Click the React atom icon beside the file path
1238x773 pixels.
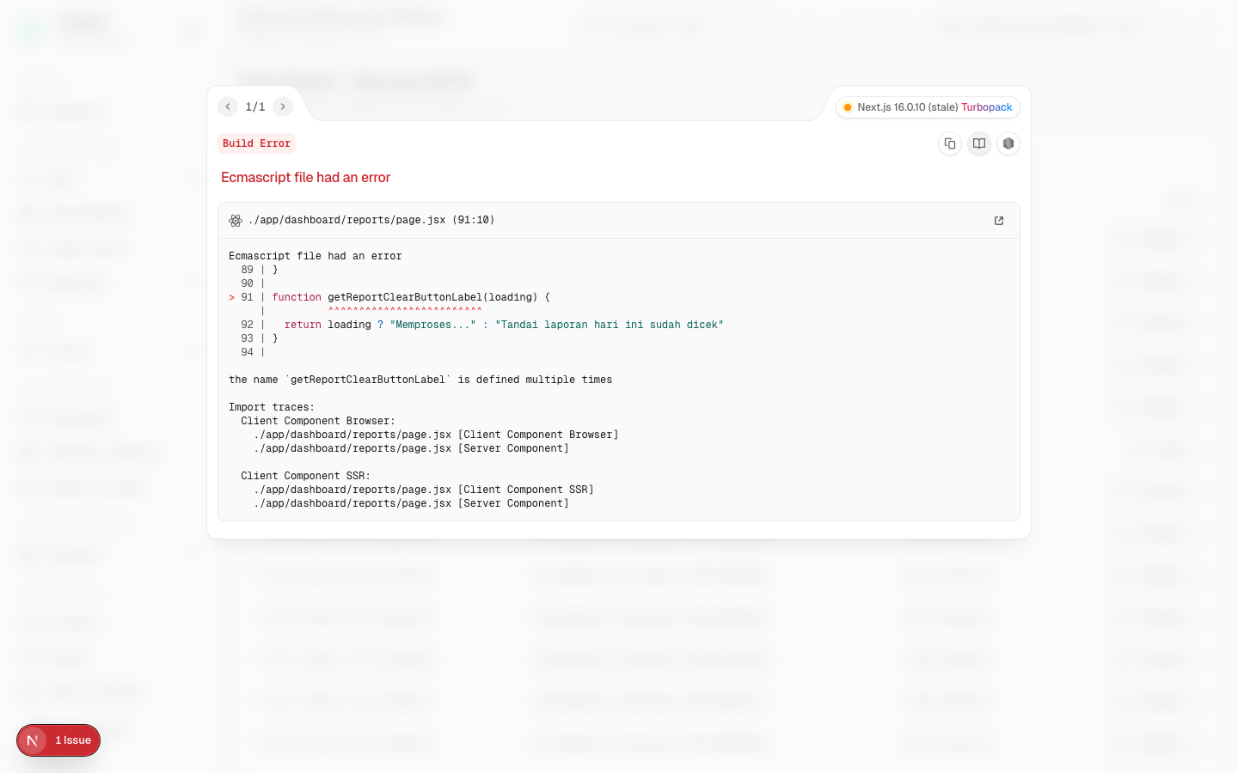tap(236, 221)
